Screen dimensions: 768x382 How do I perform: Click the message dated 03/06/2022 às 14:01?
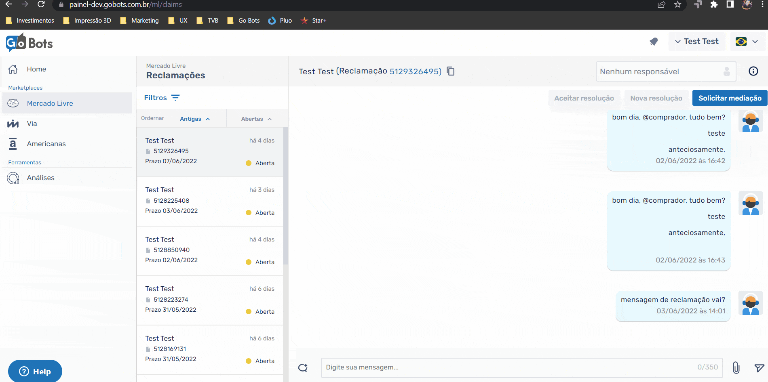tap(673, 306)
